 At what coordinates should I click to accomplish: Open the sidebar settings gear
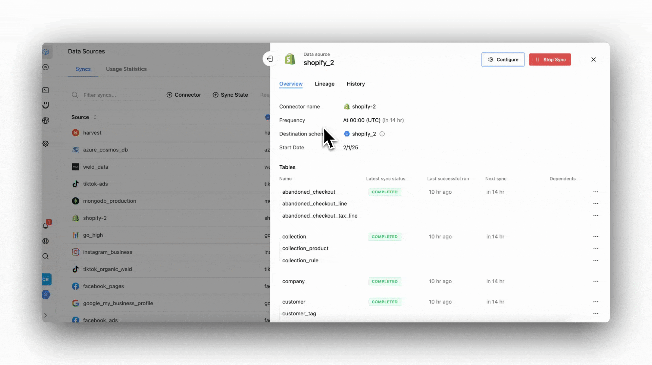pyautogui.click(x=46, y=144)
